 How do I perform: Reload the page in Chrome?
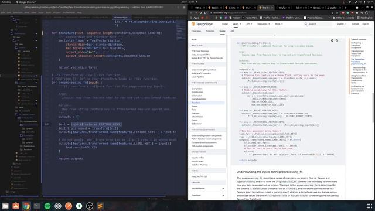(x=200, y=13)
